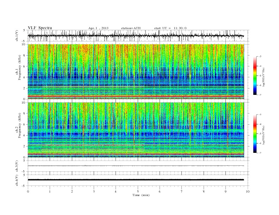The image size is (279, 215).
Task: Click the time axis tick label "6"
Action: click(x=160, y=191)
